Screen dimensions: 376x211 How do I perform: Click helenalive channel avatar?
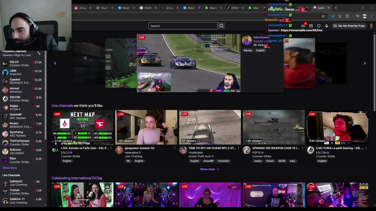point(119,150)
